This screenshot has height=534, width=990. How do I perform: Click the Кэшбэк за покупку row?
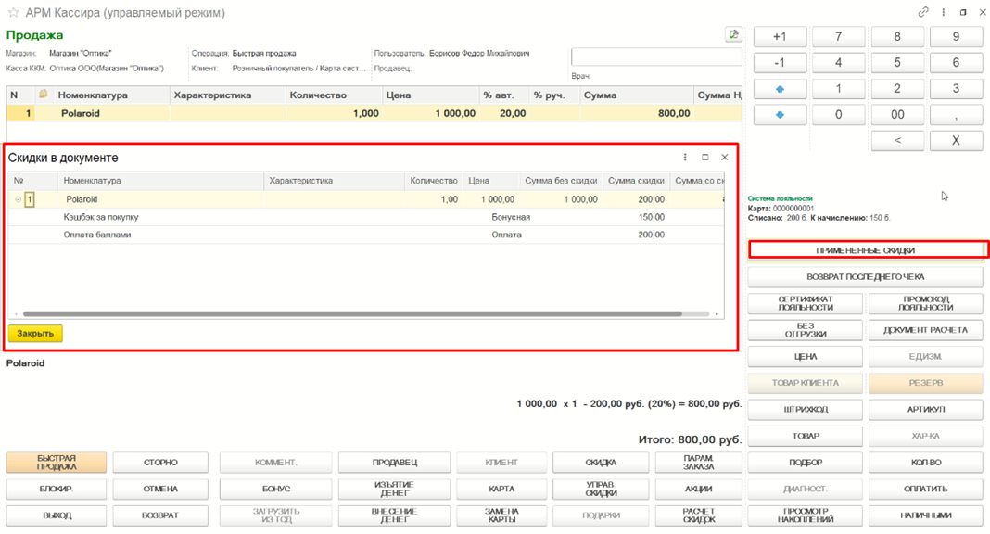click(x=366, y=217)
